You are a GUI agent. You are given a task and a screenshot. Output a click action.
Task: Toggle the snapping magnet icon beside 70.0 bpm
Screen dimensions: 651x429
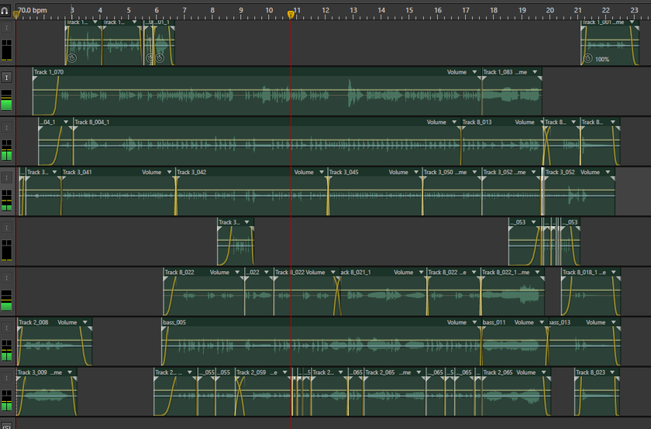pos(5,11)
